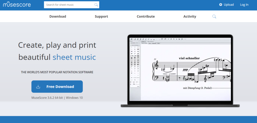Click the download tray icon on the blue button
Screen dimensions: 257x123
point(38,87)
